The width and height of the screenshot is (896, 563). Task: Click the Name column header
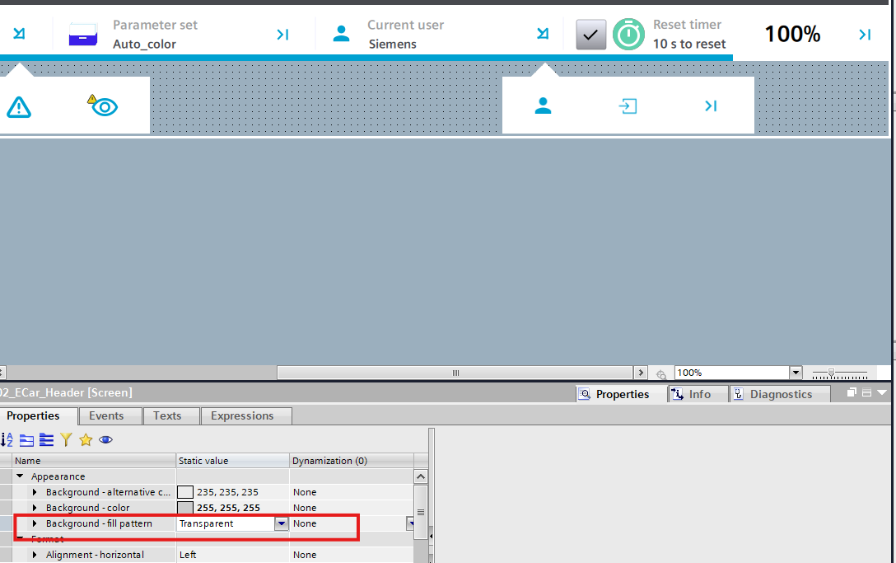(94, 461)
